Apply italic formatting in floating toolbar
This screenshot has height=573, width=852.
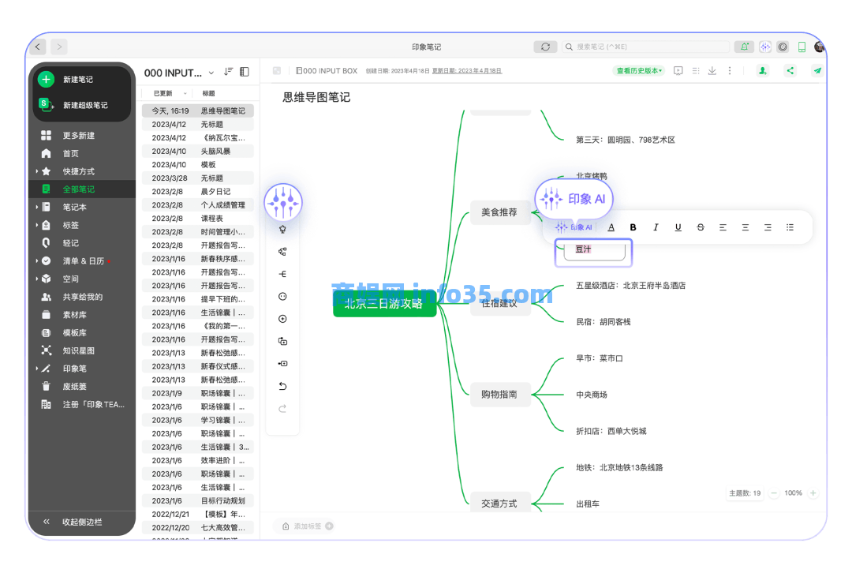pyautogui.click(x=656, y=227)
